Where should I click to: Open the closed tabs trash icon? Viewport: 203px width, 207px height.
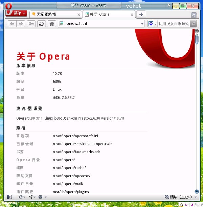pos(194,15)
